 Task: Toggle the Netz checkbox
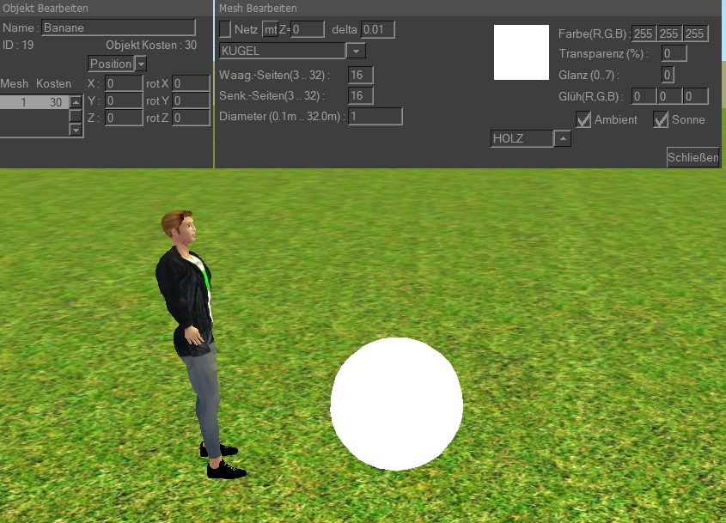225,29
